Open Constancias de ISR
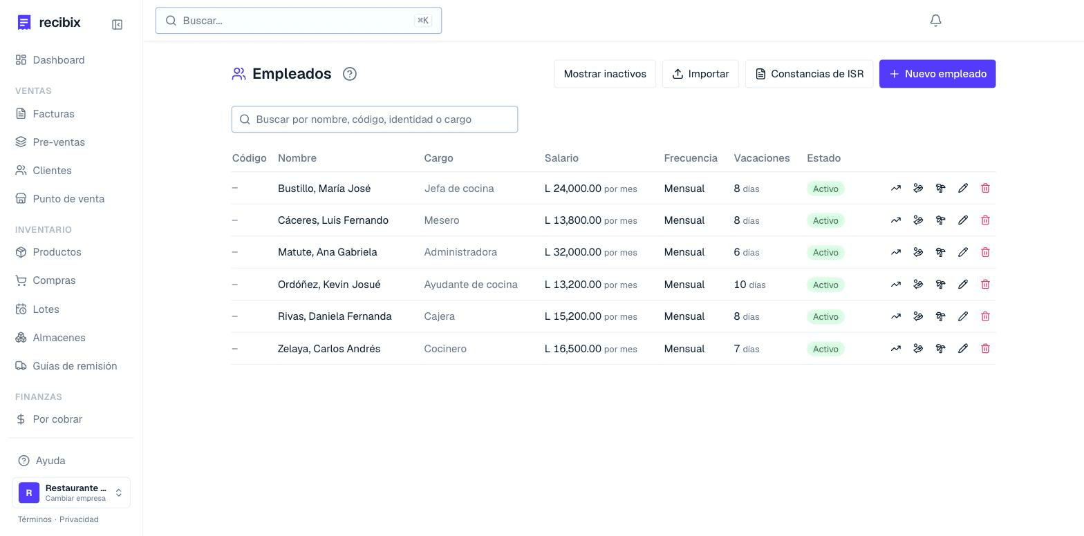Image resolution: width=1084 pixels, height=536 pixels. pos(809,74)
